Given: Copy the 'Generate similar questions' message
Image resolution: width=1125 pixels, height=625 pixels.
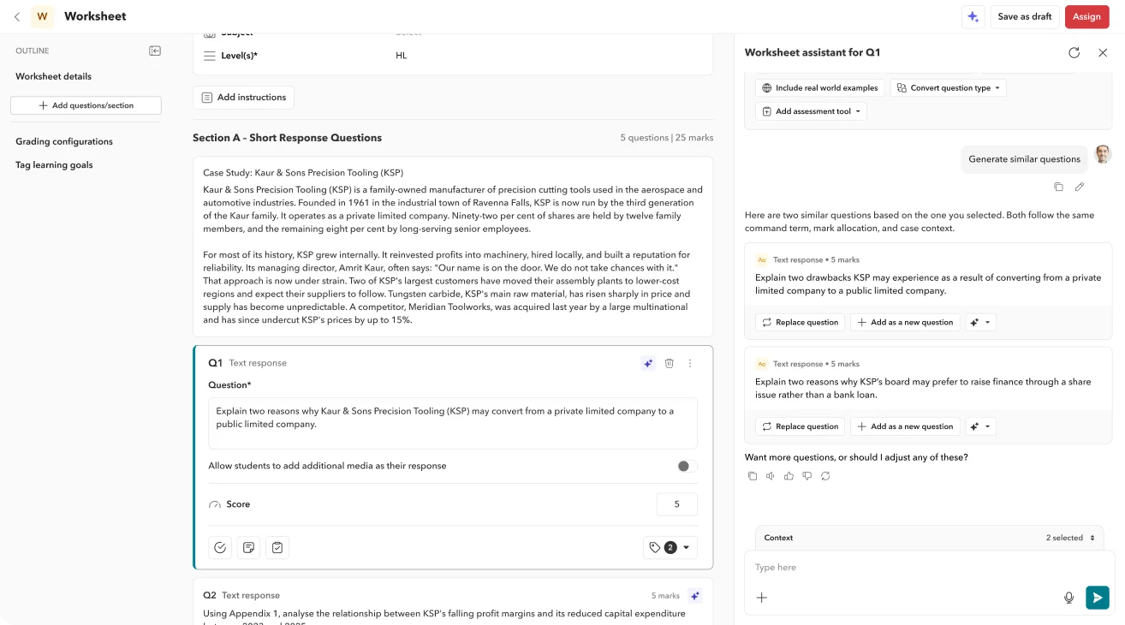Looking at the screenshot, I should coord(1059,187).
